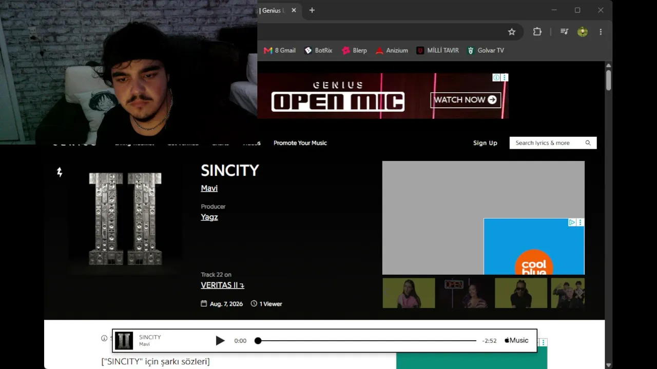This screenshot has height=369, width=657.
Task: Open the Coolblue ad options dots
Action: coord(580,222)
